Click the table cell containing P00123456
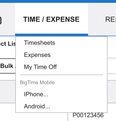The image size is (116, 121). tap(92, 117)
